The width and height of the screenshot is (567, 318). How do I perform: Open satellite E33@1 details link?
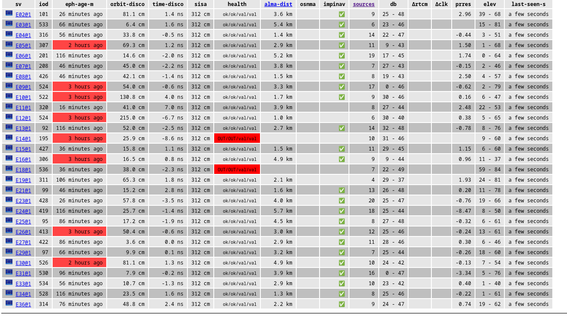[23, 283]
